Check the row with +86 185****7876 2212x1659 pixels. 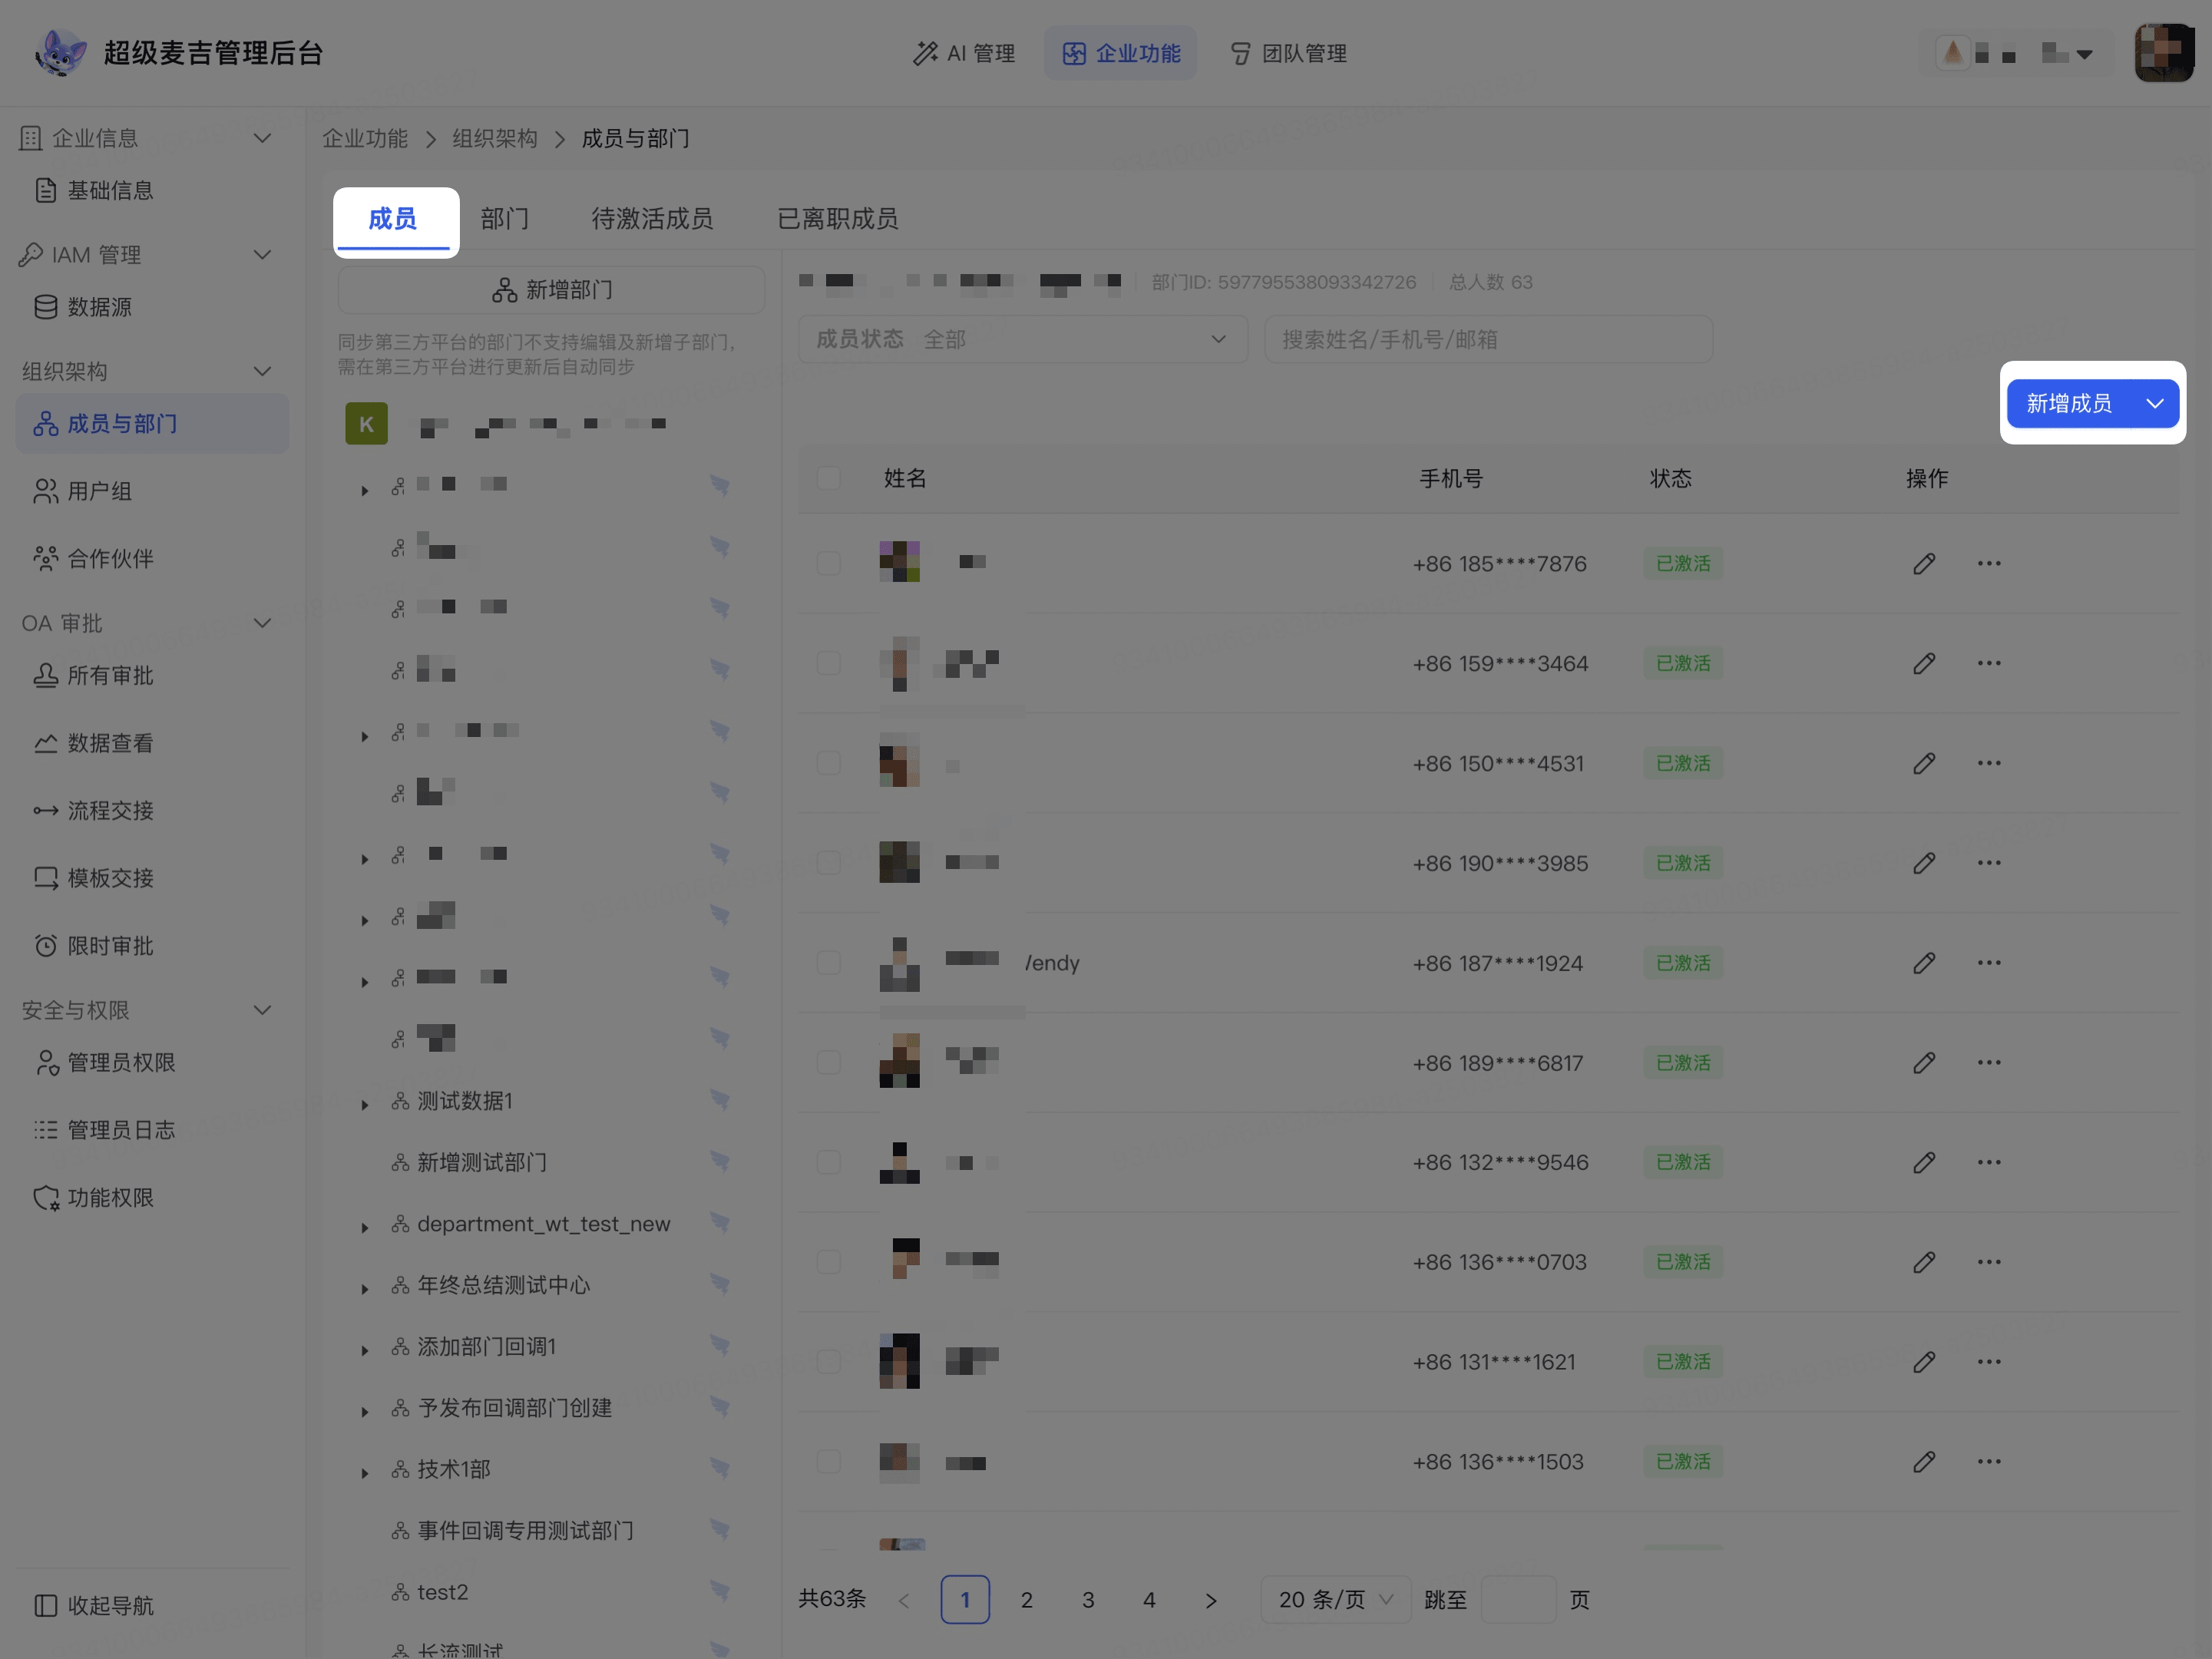(828, 563)
